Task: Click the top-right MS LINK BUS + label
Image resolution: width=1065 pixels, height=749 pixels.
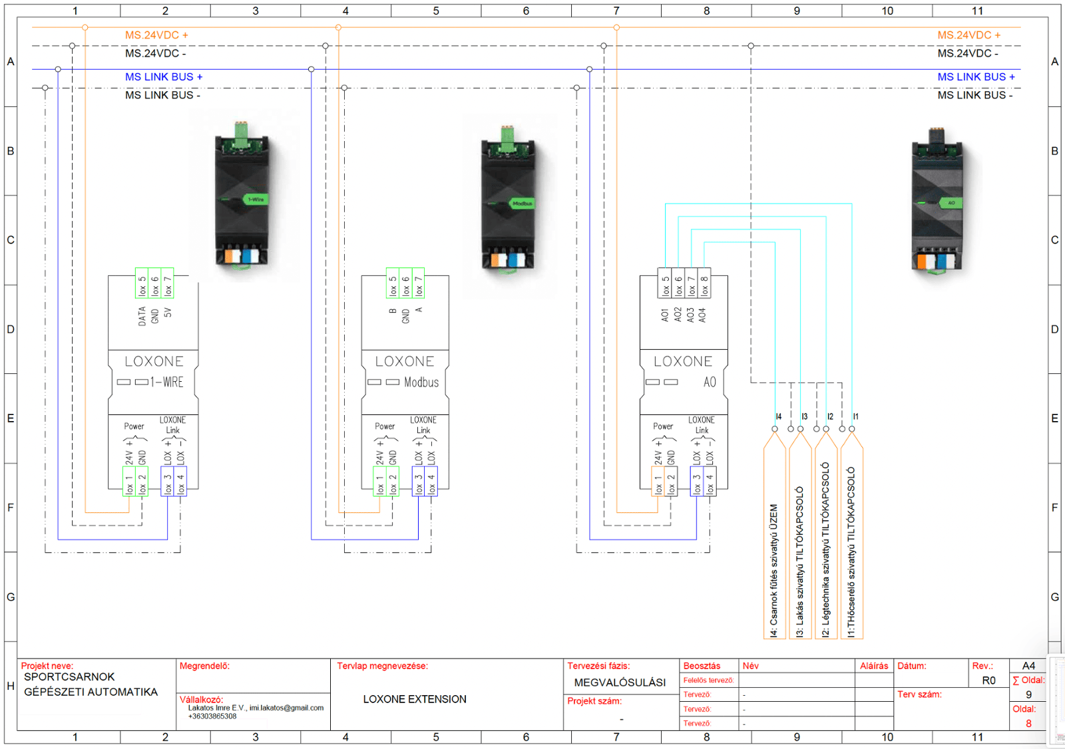Action: 976,77
